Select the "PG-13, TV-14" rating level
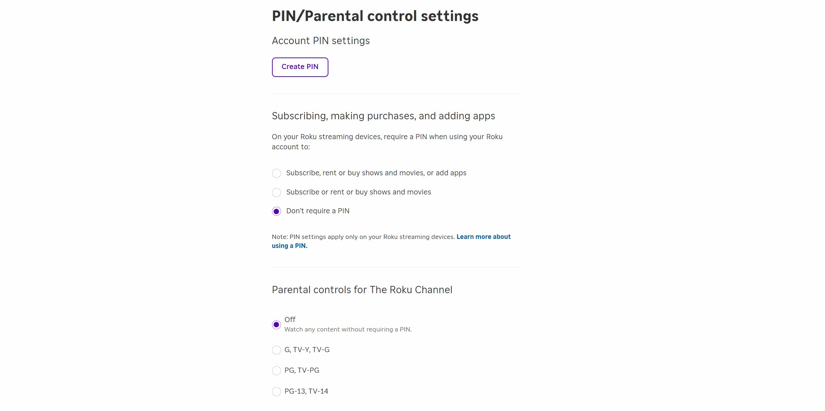This screenshot has width=825, height=411. 276,391
